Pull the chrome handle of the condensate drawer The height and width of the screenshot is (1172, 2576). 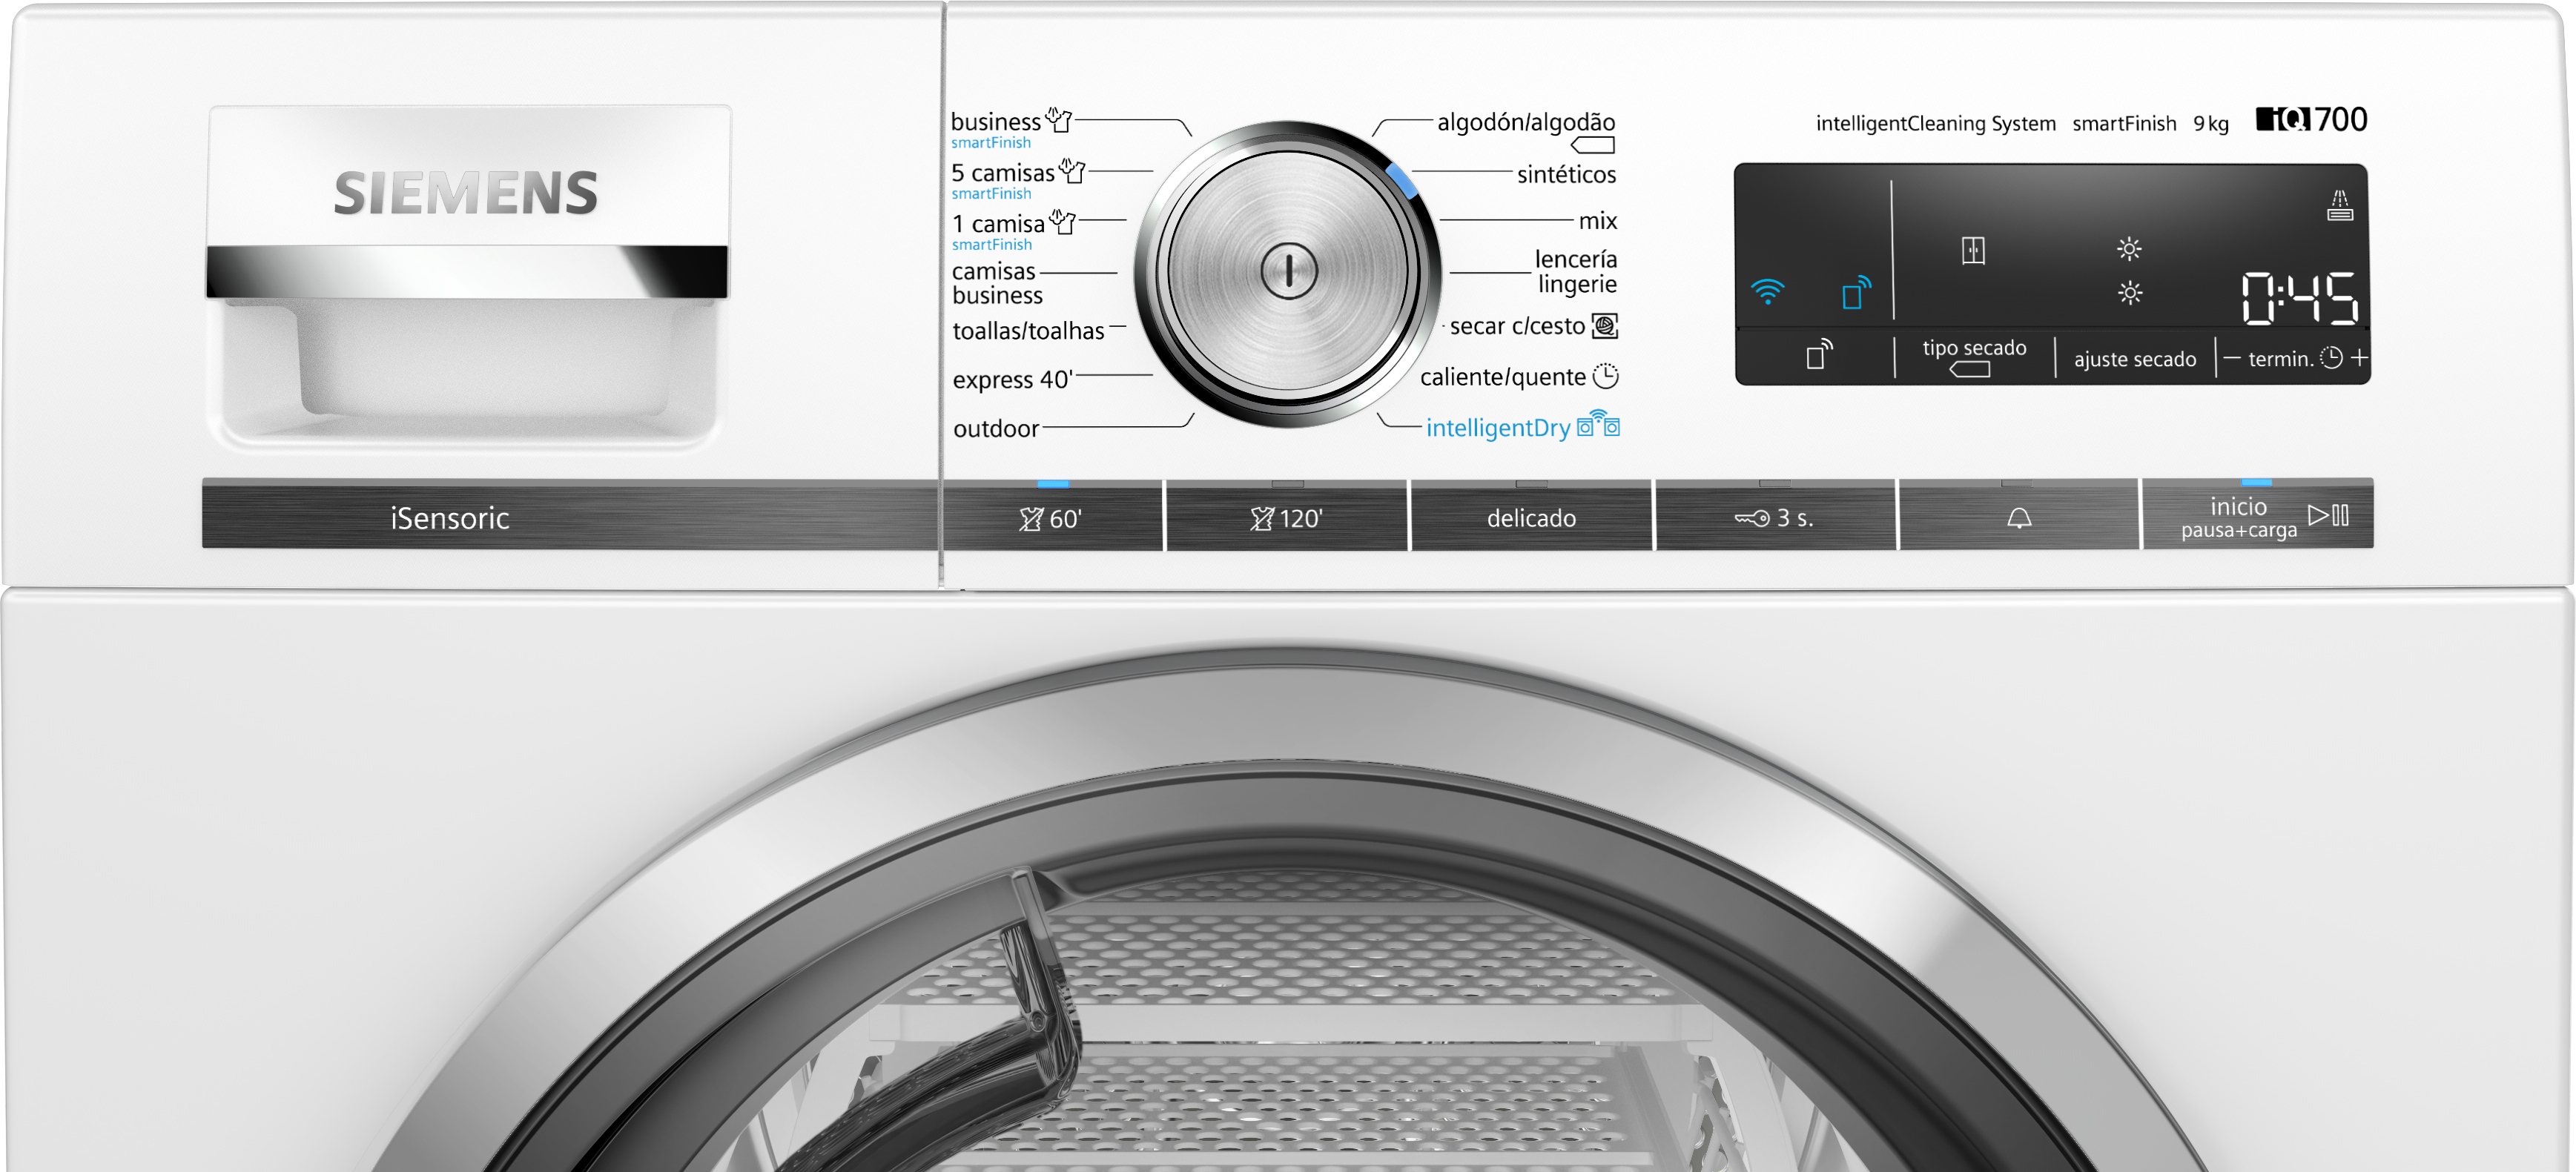(x=467, y=271)
